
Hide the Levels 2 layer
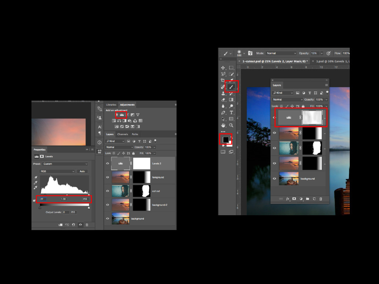tap(108, 163)
